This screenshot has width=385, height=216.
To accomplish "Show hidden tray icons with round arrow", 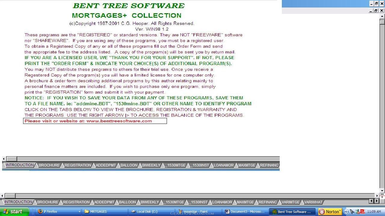I will point(346,212).
